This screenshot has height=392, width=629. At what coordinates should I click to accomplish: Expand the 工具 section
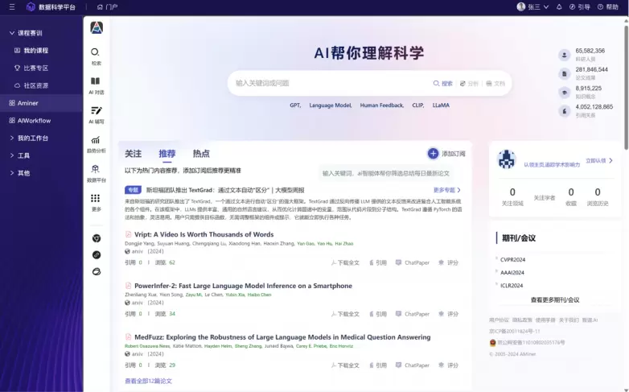tap(11, 155)
